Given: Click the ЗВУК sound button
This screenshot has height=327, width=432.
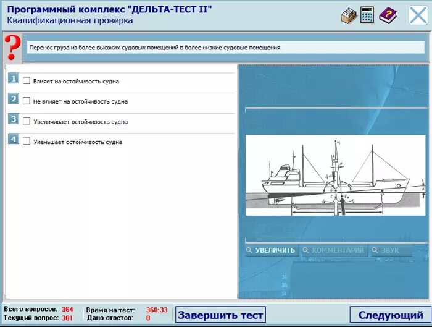Looking at the screenshot, I should click(391, 250).
